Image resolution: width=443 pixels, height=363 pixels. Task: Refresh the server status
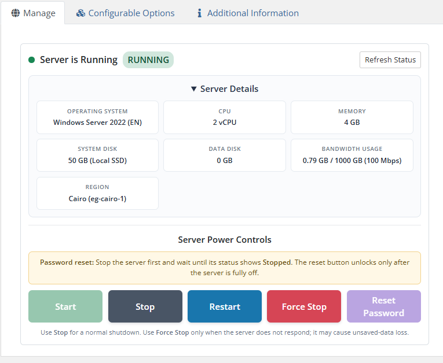pyautogui.click(x=390, y=60)
